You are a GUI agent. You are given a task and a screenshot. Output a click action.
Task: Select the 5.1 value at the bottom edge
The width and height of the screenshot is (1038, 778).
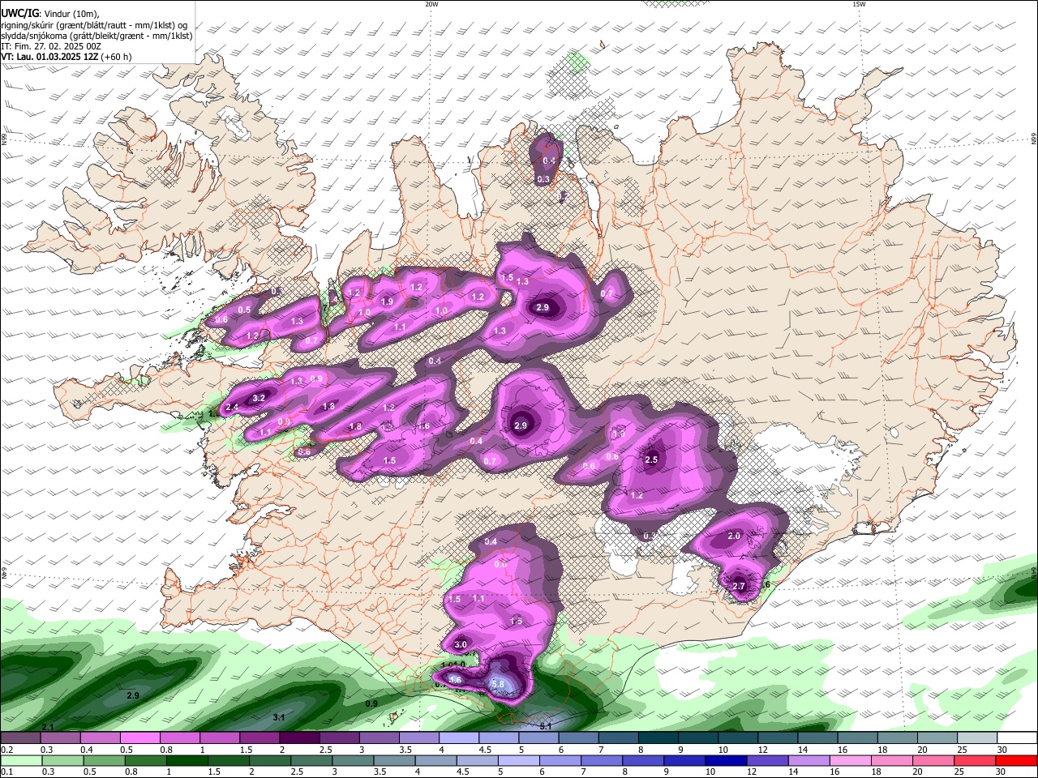[546, 726]
